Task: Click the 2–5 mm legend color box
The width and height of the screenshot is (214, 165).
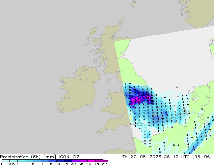Action: [29, 161]
